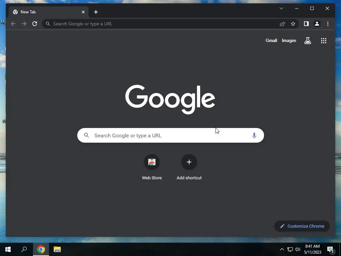This screenshot has width=341, height=256.
Task: Open the clock showing 8:41 AM
Action: [x=312, y=249]
